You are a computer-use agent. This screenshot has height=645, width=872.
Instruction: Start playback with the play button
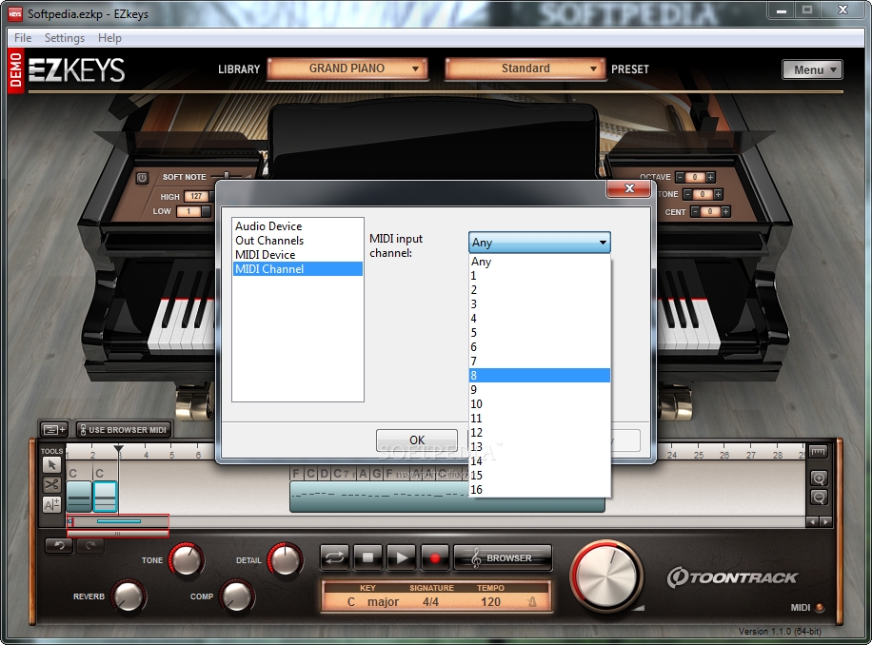pos(401,557)
